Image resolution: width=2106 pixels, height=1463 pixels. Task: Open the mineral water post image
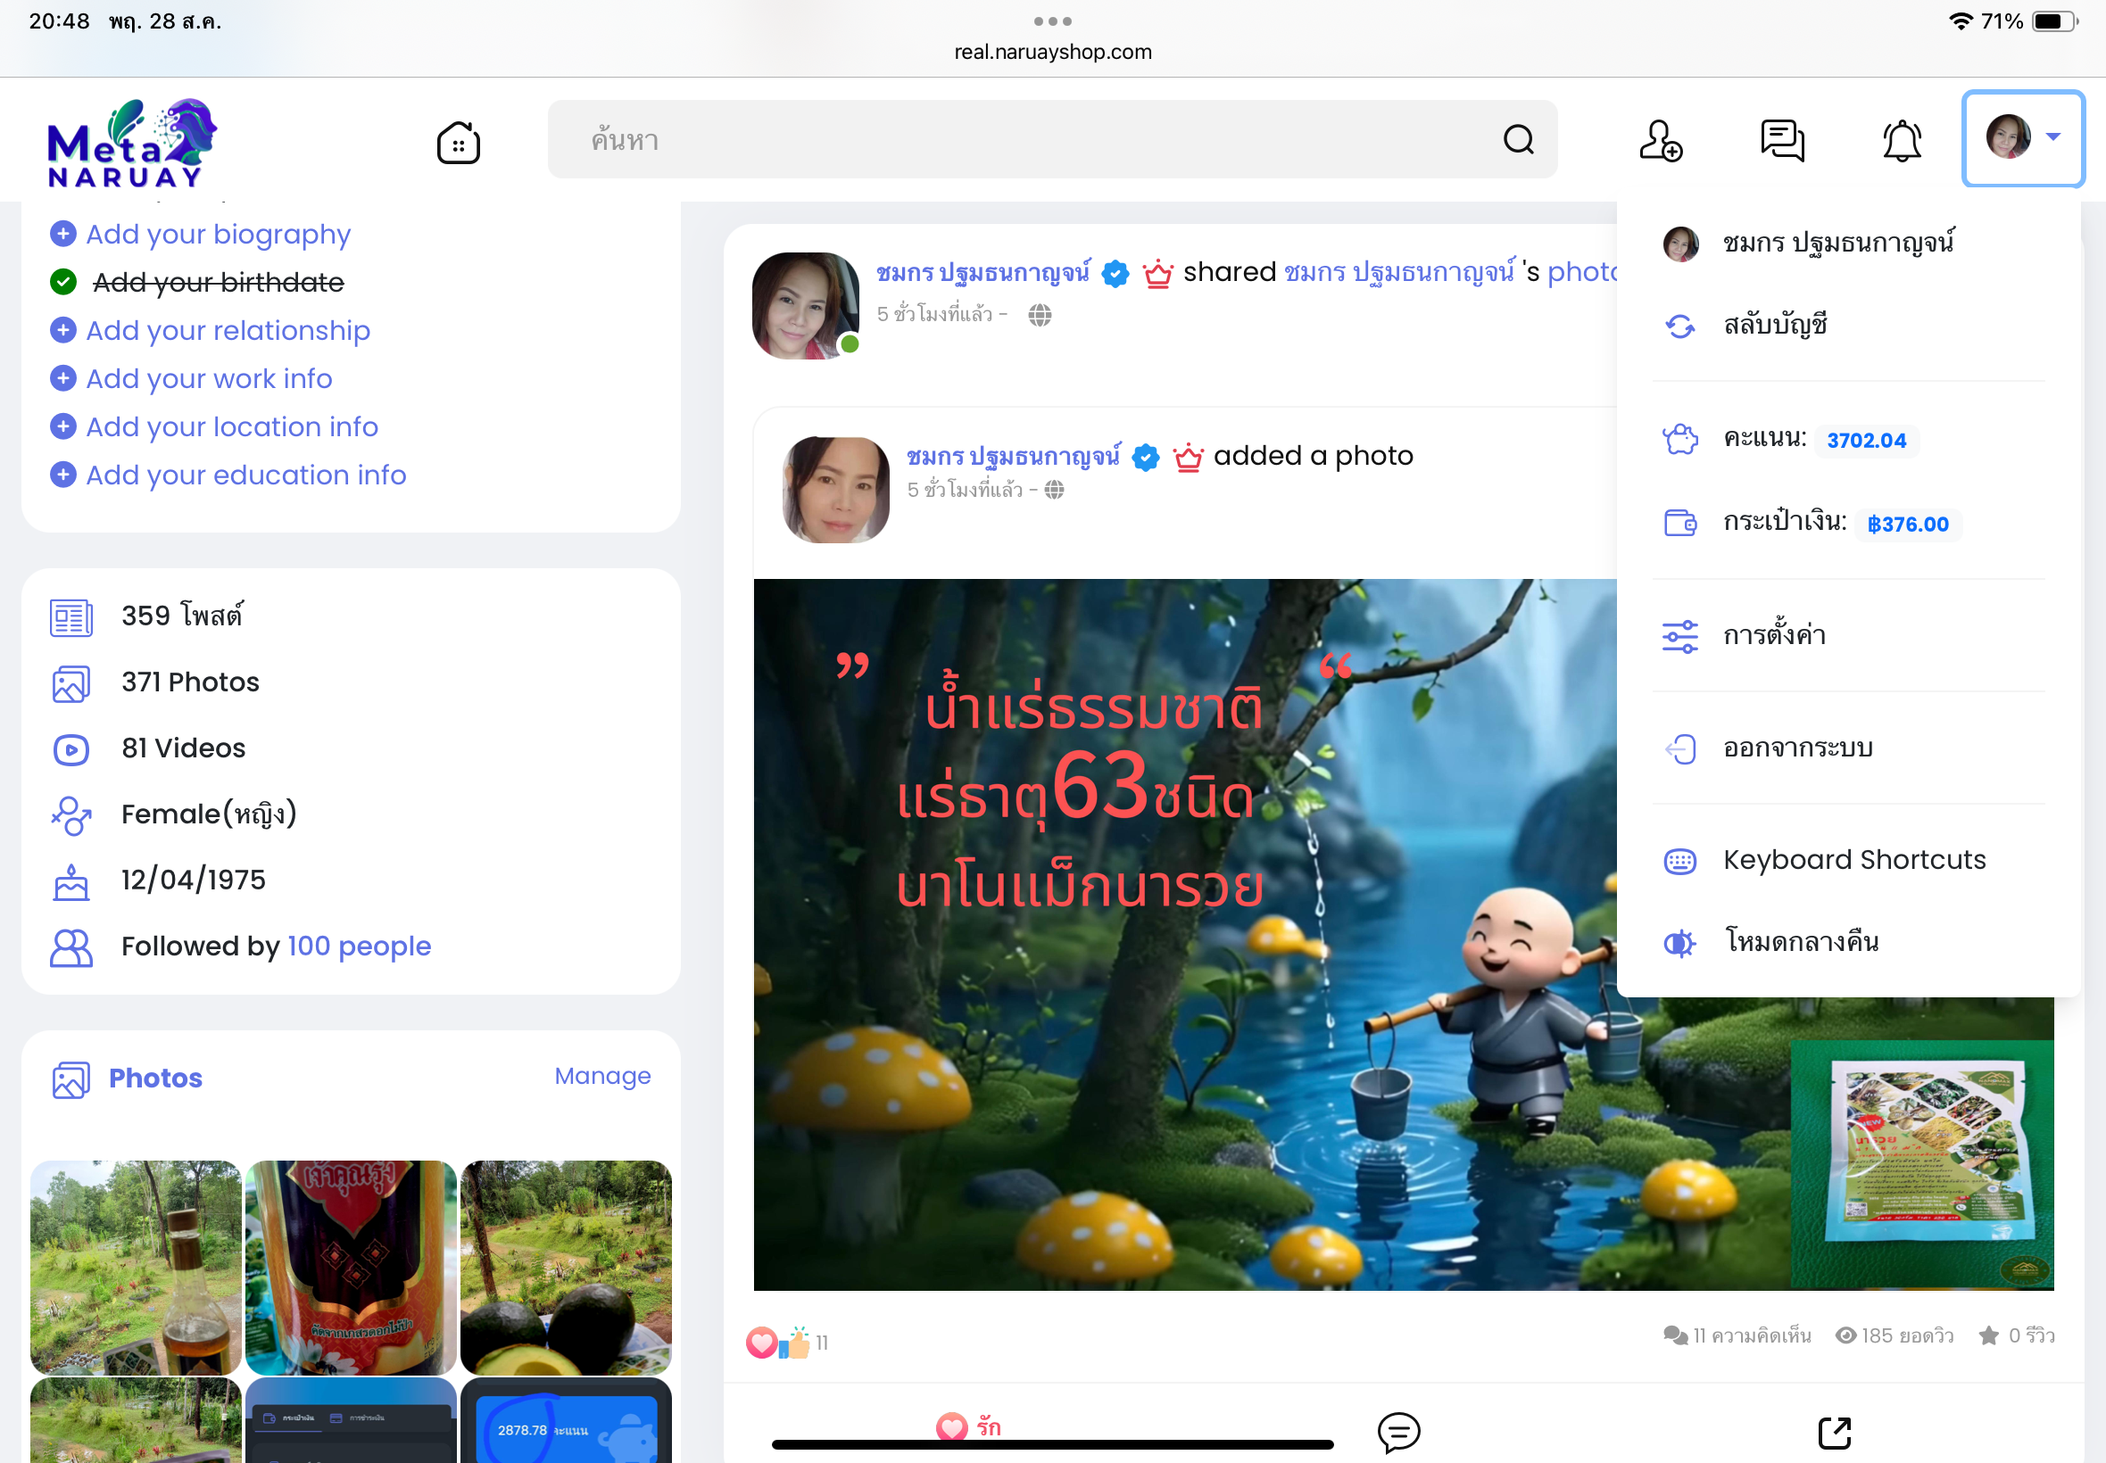(x=1403, y=934)
